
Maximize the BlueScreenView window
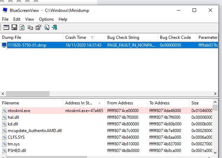[194, 10]
